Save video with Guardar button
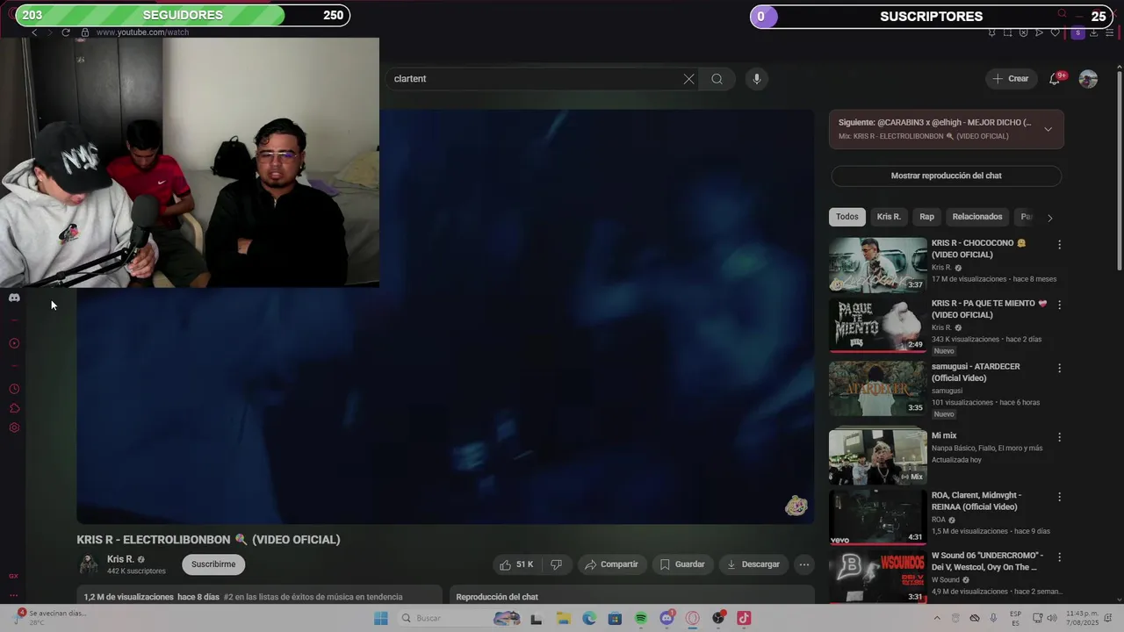1124x632 pixels. 682,564
